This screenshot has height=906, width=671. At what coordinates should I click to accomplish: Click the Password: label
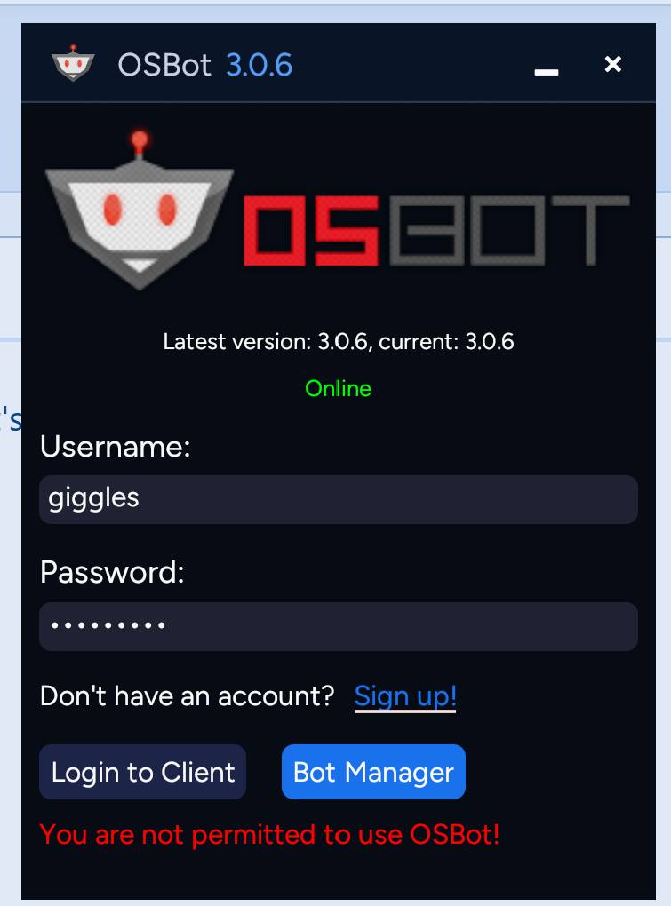112,573
